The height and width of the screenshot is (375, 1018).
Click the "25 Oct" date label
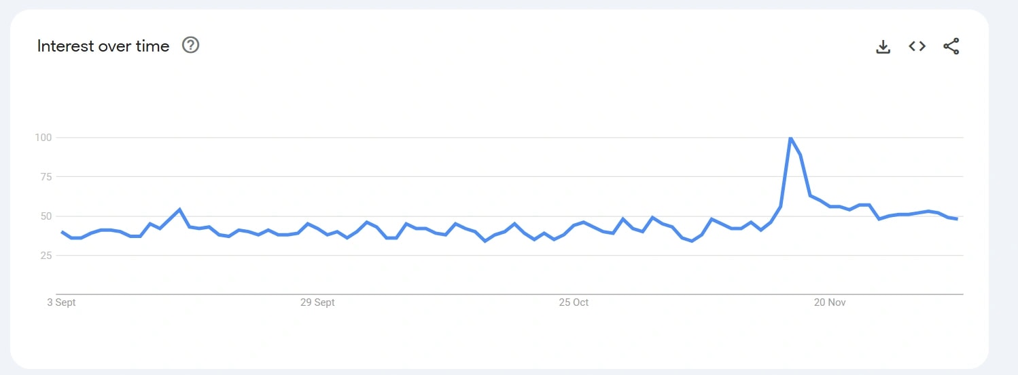pyautogui.click(x=574, y=302)
